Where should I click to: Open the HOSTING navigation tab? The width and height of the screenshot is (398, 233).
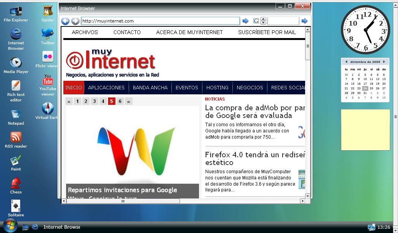pos(217,88)
